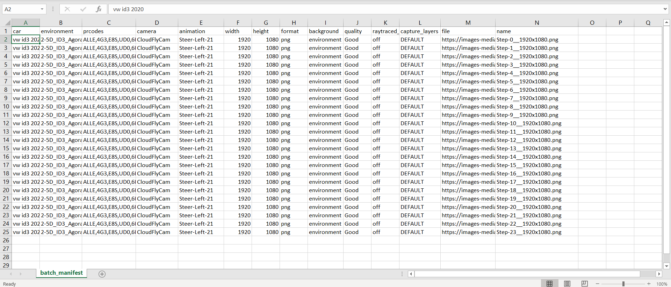Click the Enter checkmark icon in formula bar
Screen dimensions: 671x287
click(83, 9)
